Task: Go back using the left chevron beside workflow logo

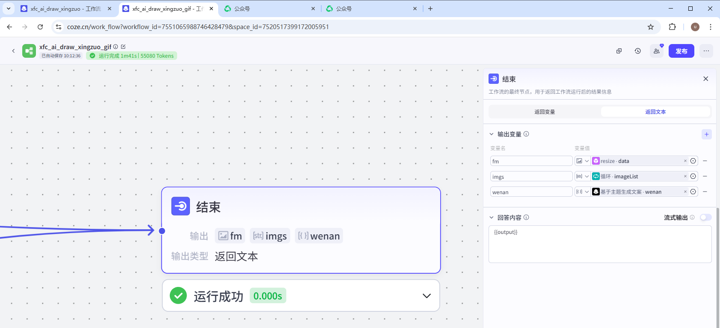Action: (x=13, y=51)
